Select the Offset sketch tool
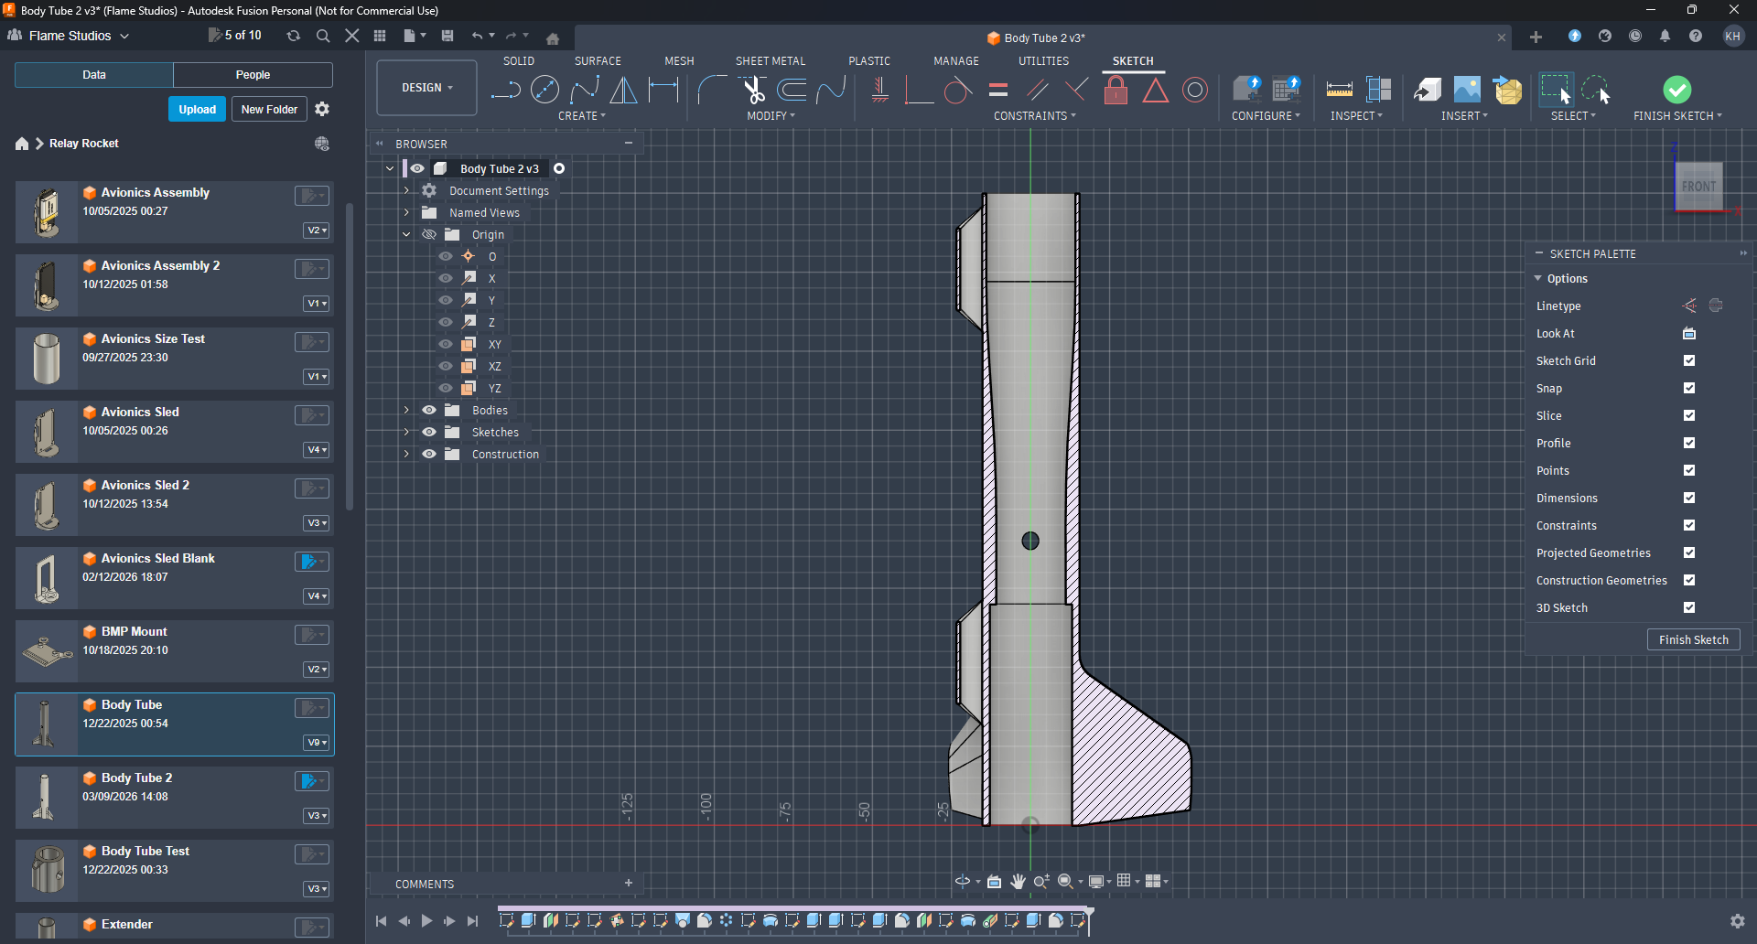 [x=792, y=90]
